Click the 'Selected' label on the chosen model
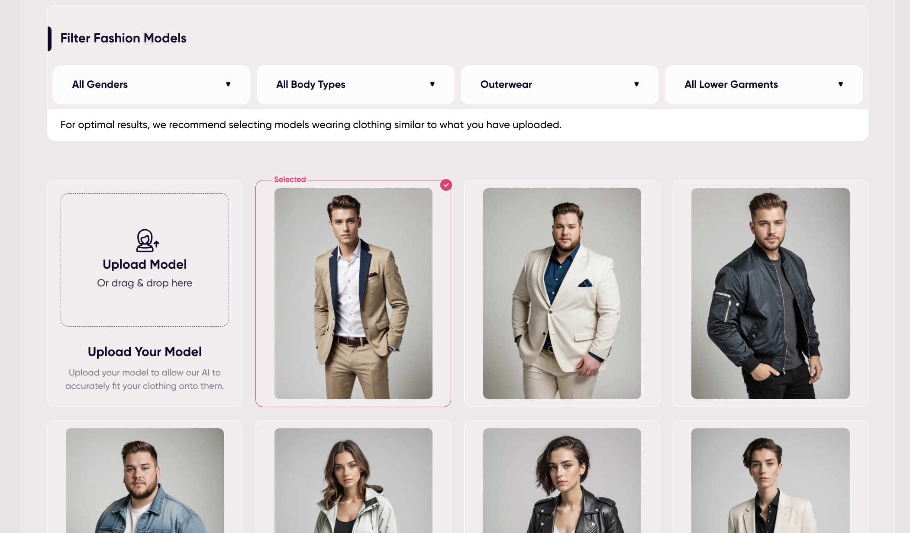Screen dimensions: 910x533 [x=289, y=179]
